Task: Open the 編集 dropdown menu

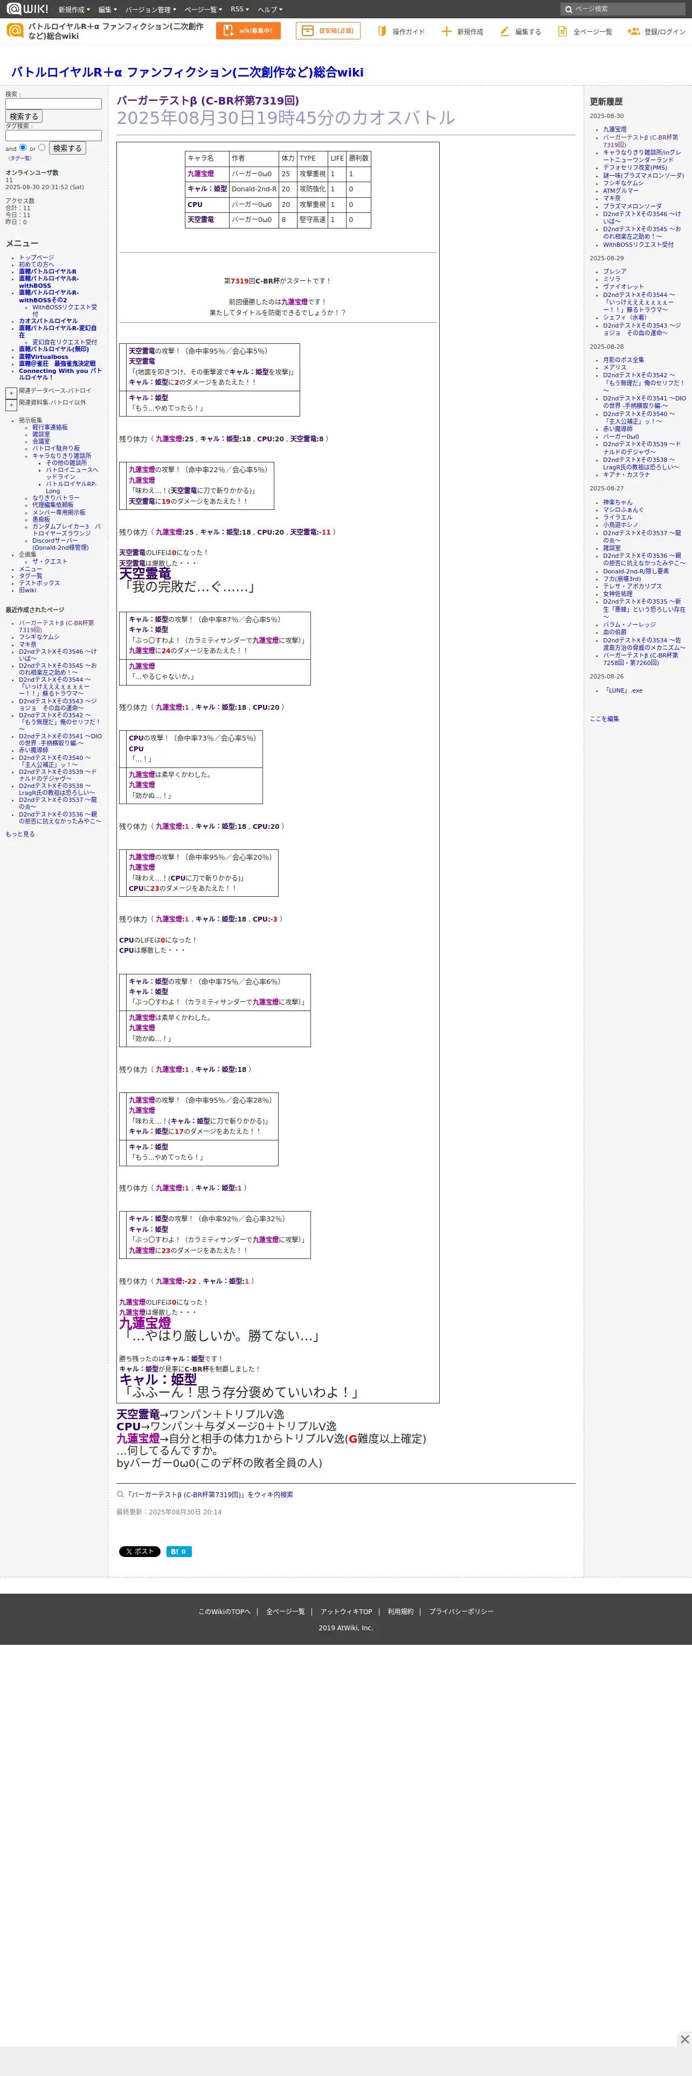Action: coord(107,10)
